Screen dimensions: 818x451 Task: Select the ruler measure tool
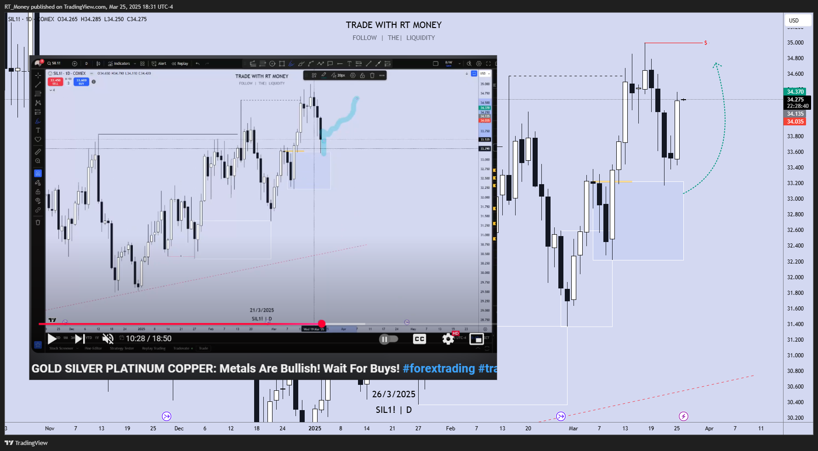[x=38, y=152]
